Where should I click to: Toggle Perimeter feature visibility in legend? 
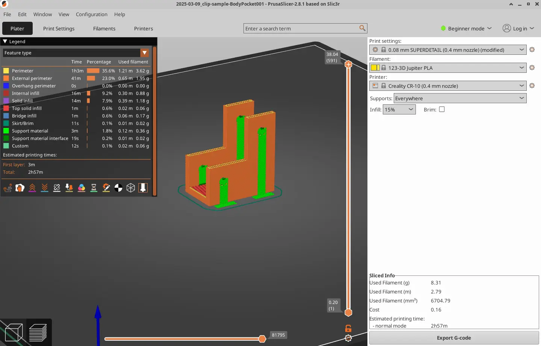click(x=23, y=71)
